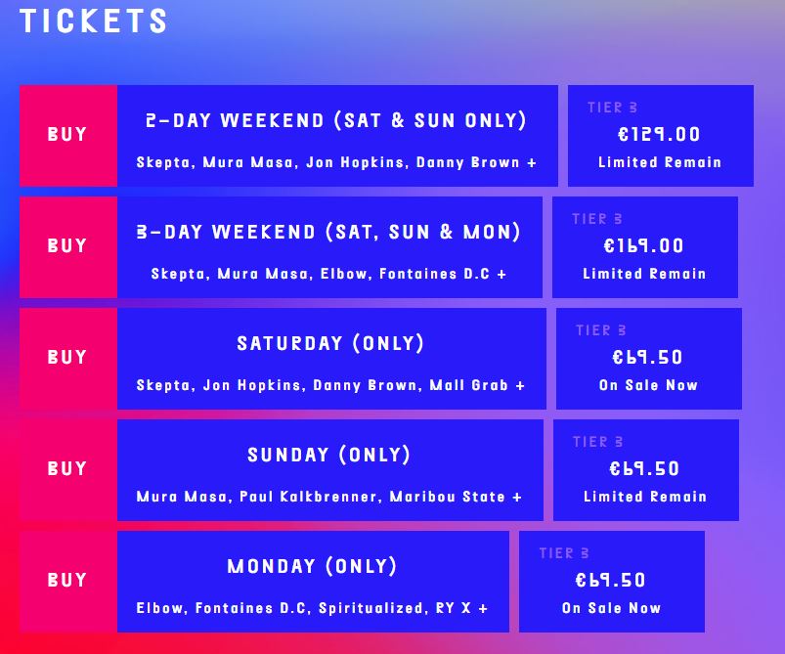Click BUY for Sunday only ticket
Screen dimensions: 785x654
coord(68,469)
